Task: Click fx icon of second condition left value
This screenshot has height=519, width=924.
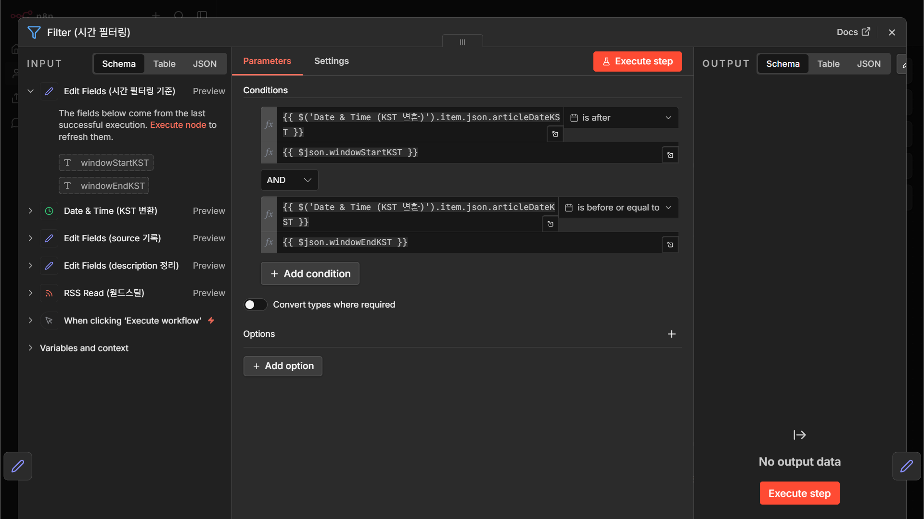Action: (269, 214)
